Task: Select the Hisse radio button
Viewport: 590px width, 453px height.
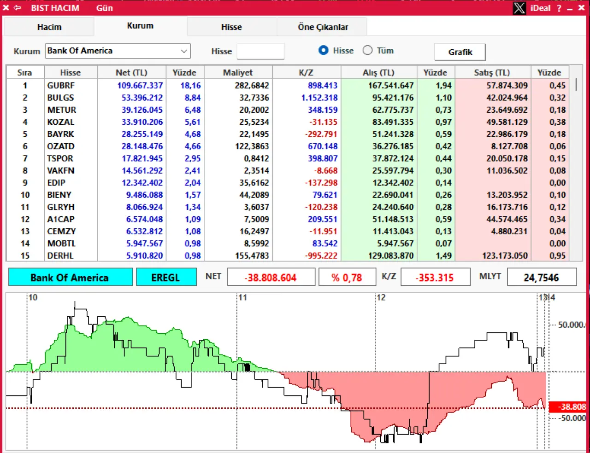Action: pos(324,51)
